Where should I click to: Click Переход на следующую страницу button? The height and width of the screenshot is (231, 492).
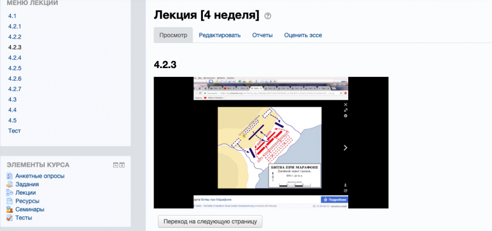click(x=210, y=222)
